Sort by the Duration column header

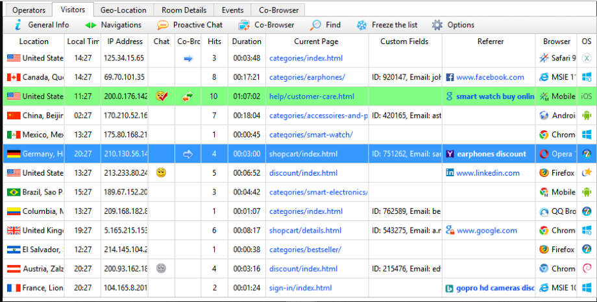(247, 41)
